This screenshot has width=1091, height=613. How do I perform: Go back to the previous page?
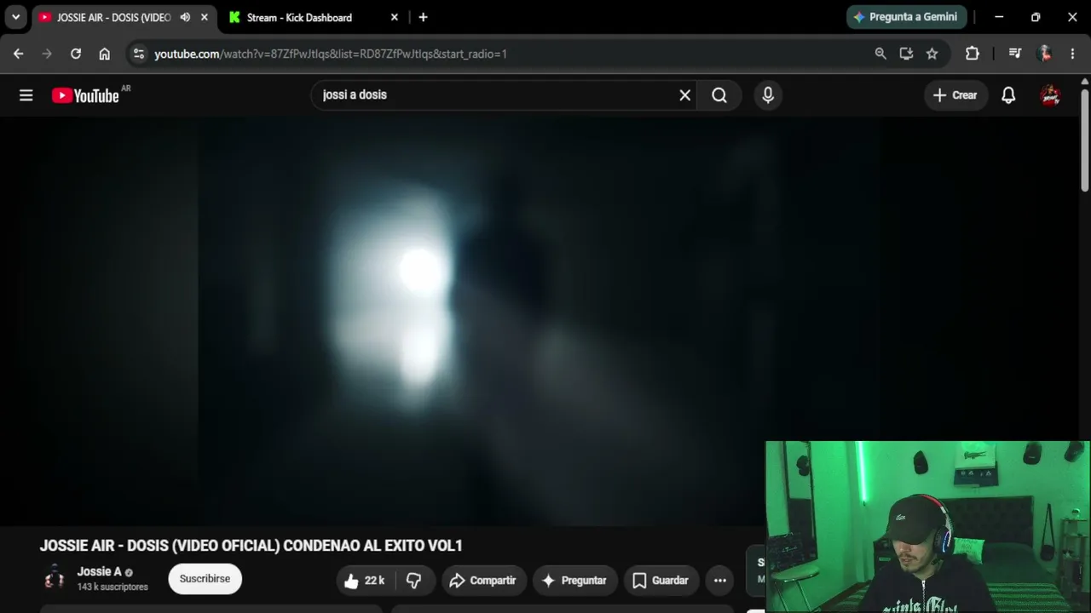19,54
